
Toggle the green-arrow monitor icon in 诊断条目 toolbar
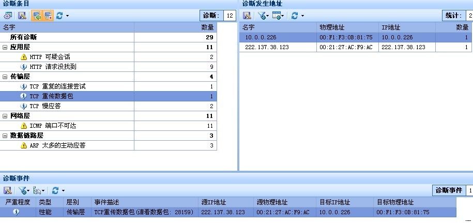(37, 16)
